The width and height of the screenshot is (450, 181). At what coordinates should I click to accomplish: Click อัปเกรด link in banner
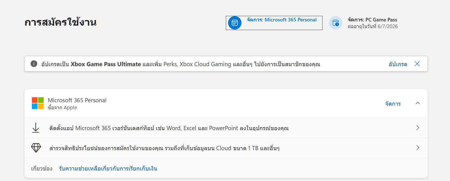398,64
